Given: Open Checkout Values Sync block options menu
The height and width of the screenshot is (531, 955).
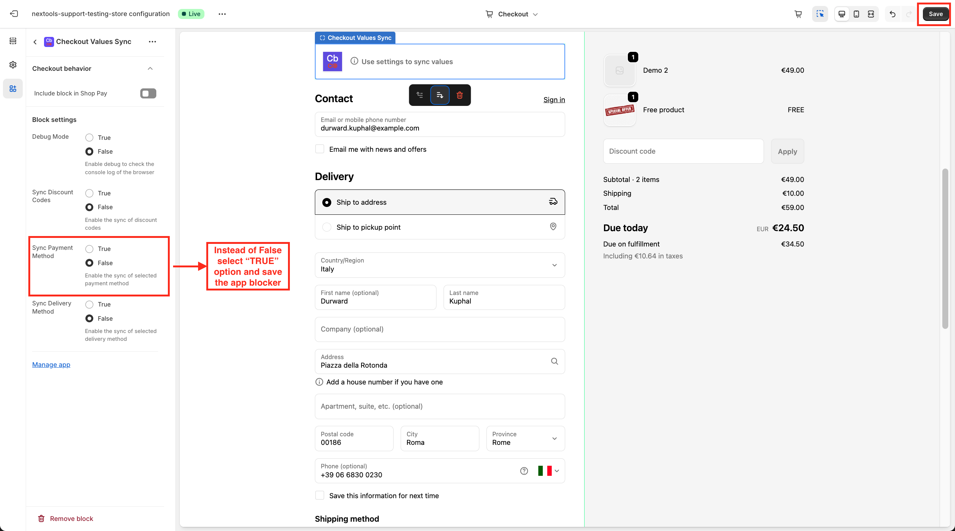Looking at the screenshot, I should [x=152, y=42].
